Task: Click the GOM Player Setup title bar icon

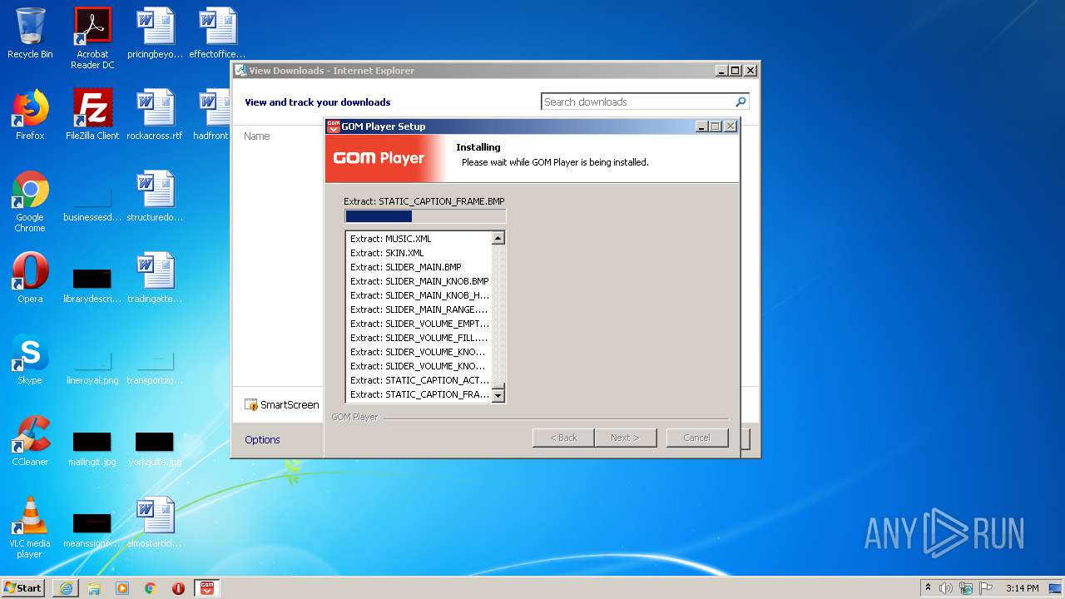Action: 334,126
